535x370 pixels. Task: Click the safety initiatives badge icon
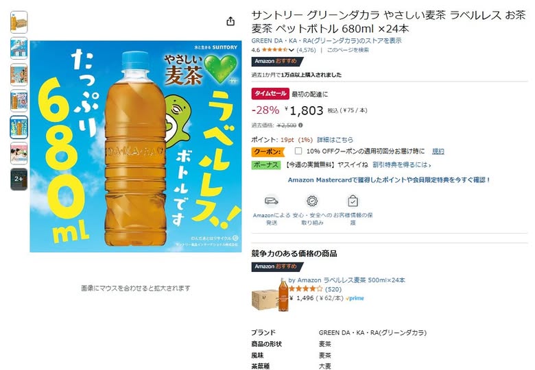312,201
